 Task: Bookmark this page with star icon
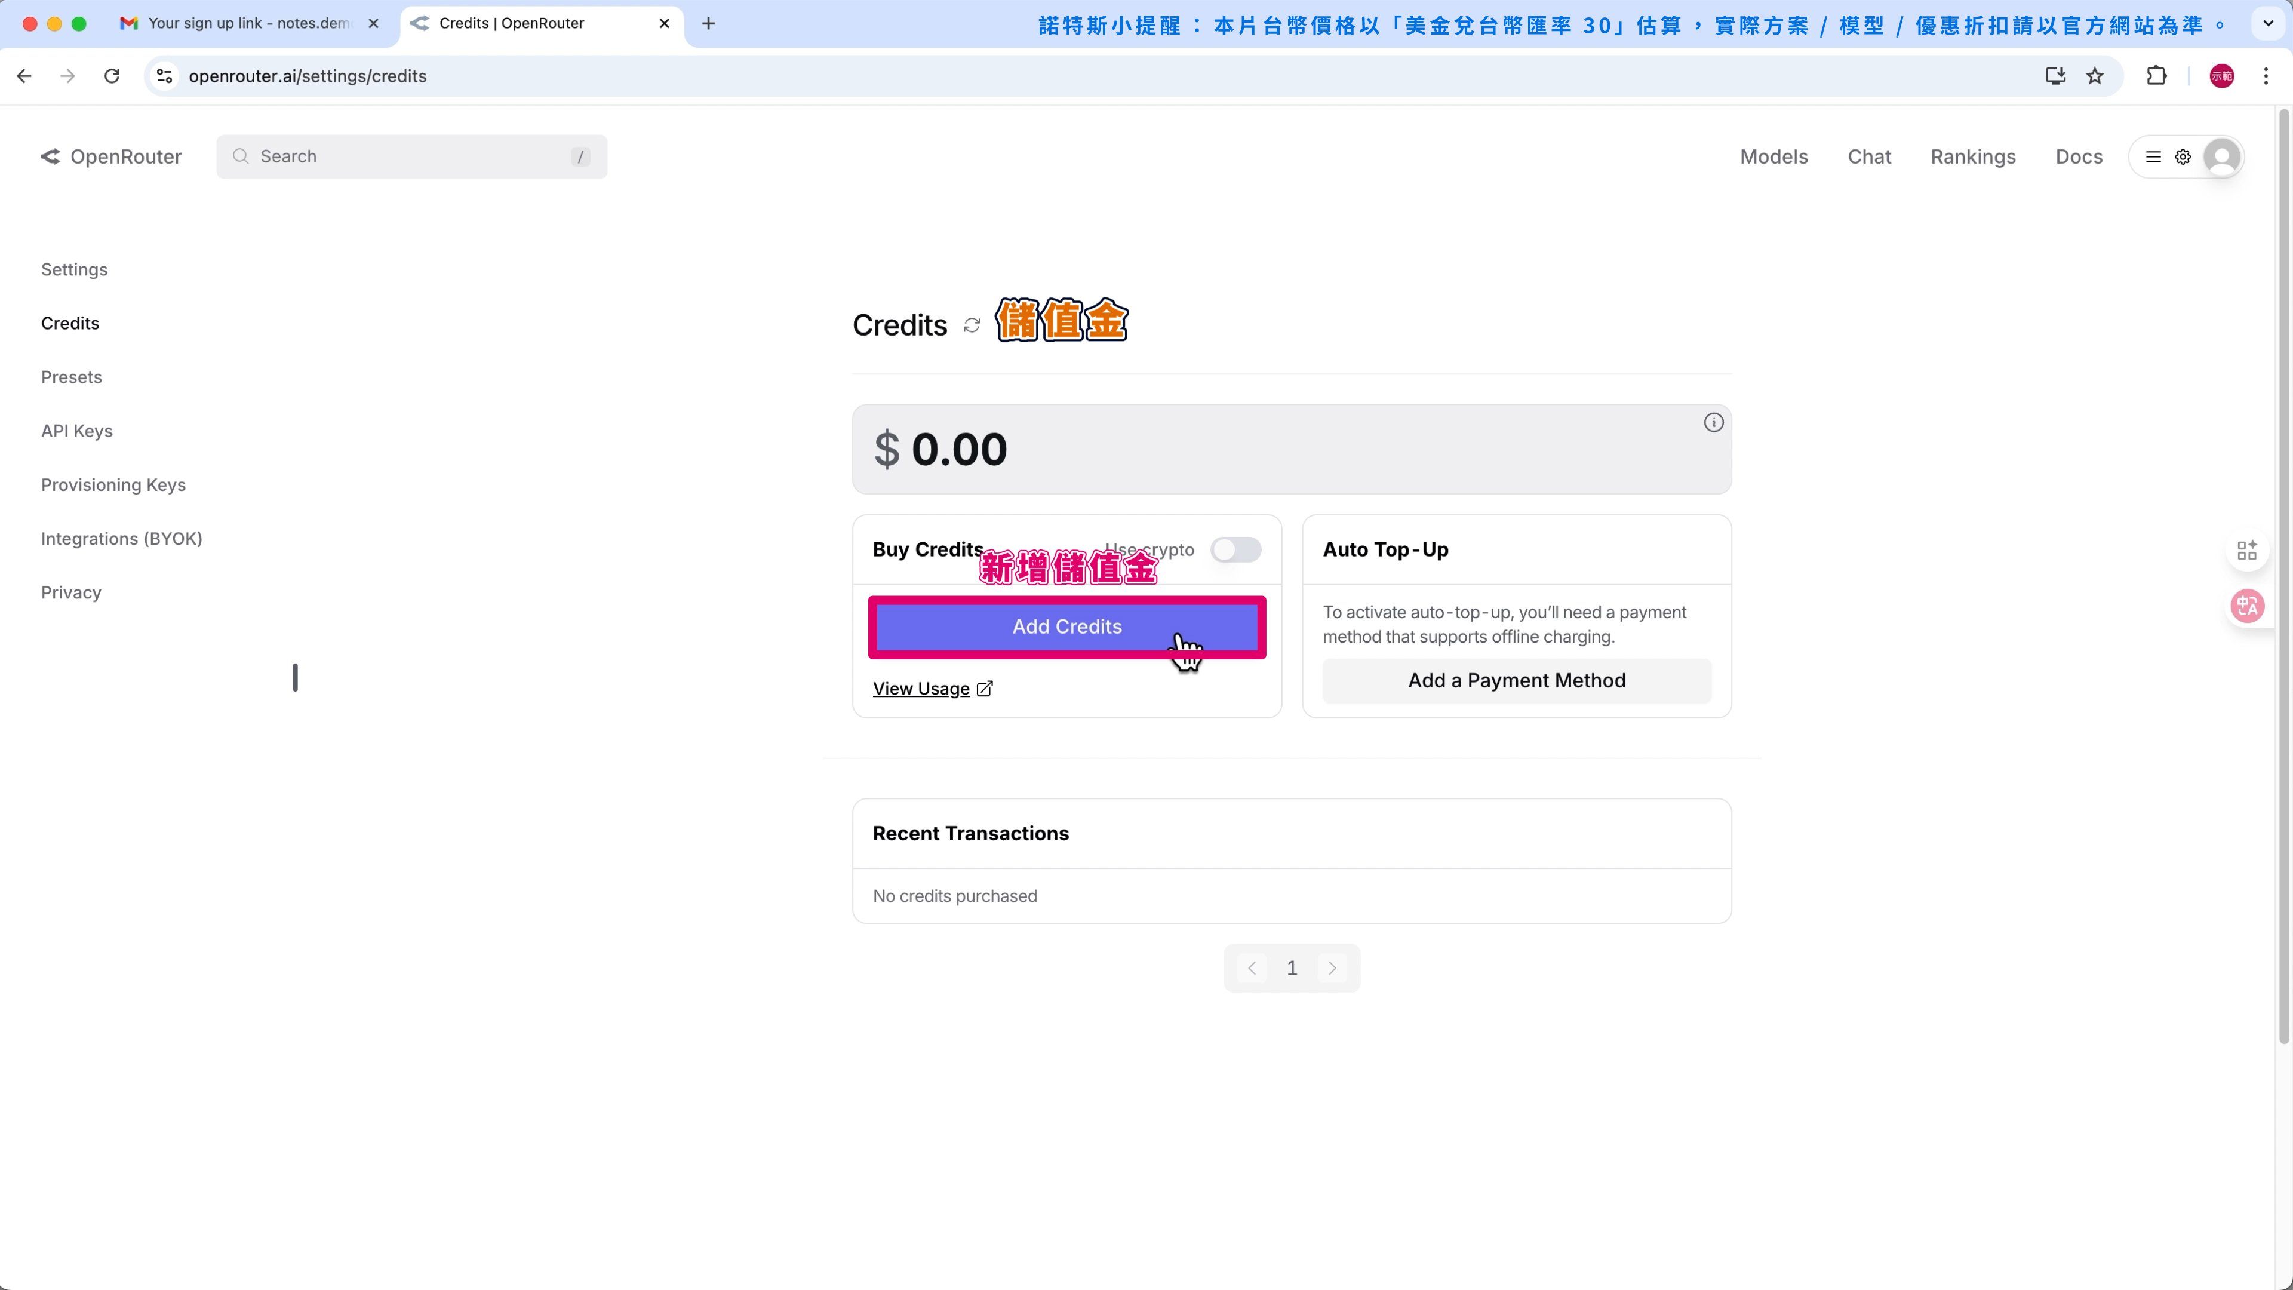[x=2095, y=76]
